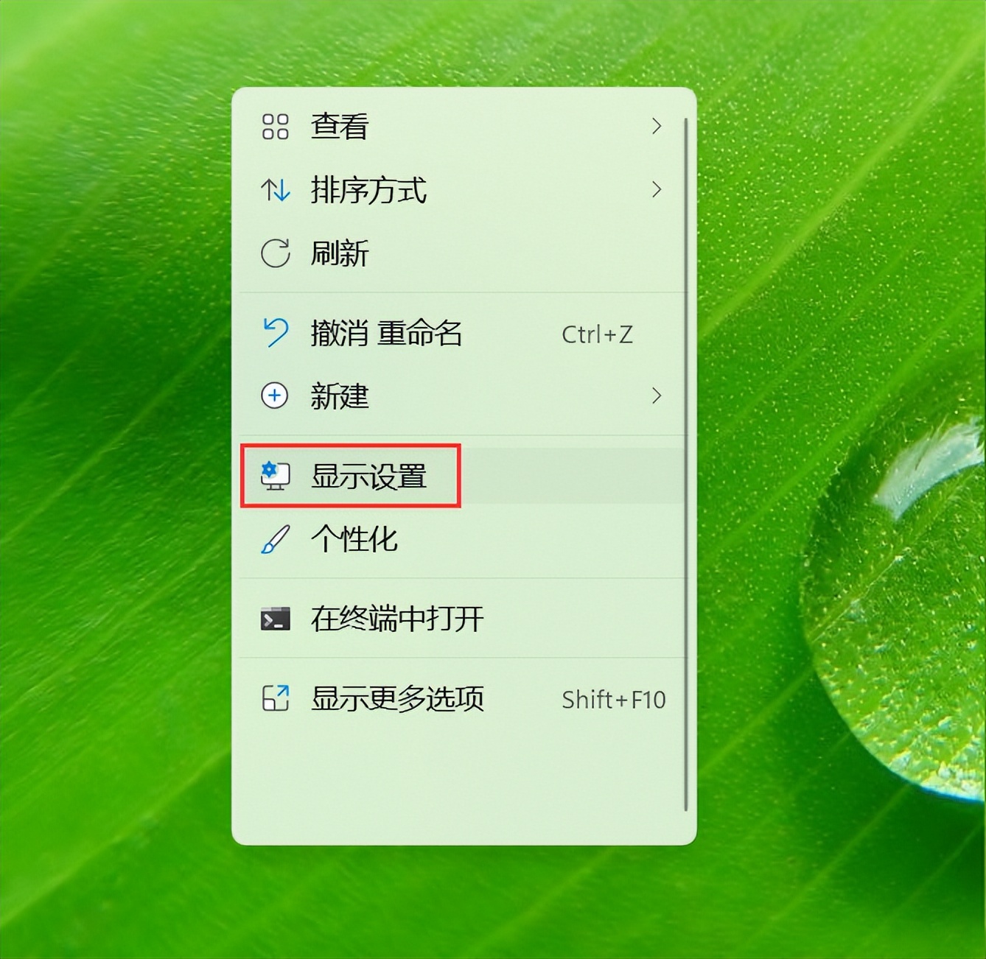Expand the 查看 submenu chevron
This screenshot has height=959, width=986.
pos(657,126)
